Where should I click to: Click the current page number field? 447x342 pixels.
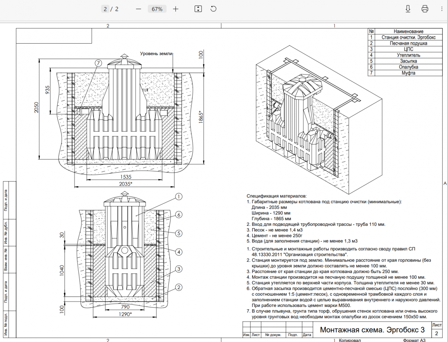105,9
